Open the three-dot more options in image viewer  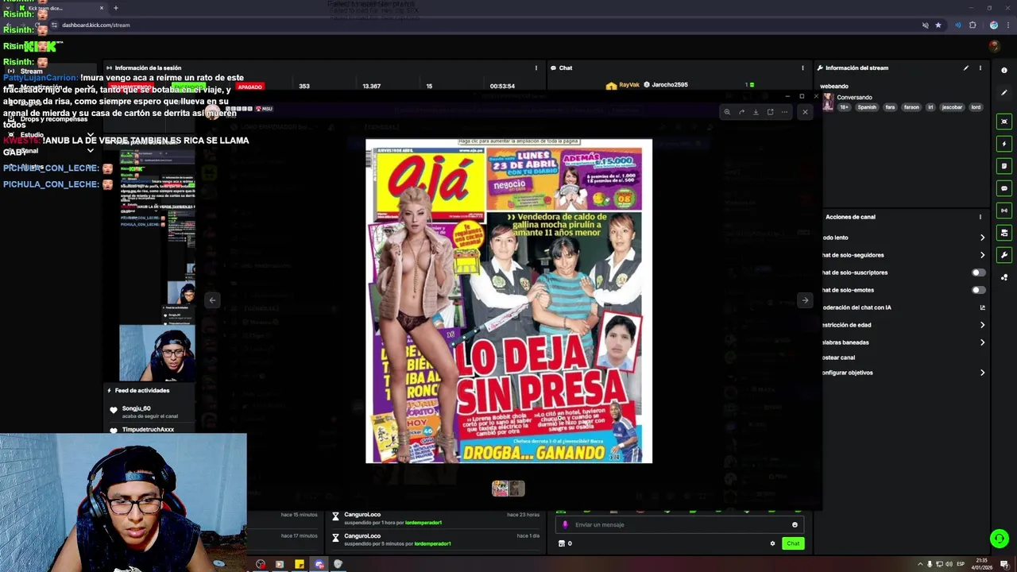click(784, 112)
